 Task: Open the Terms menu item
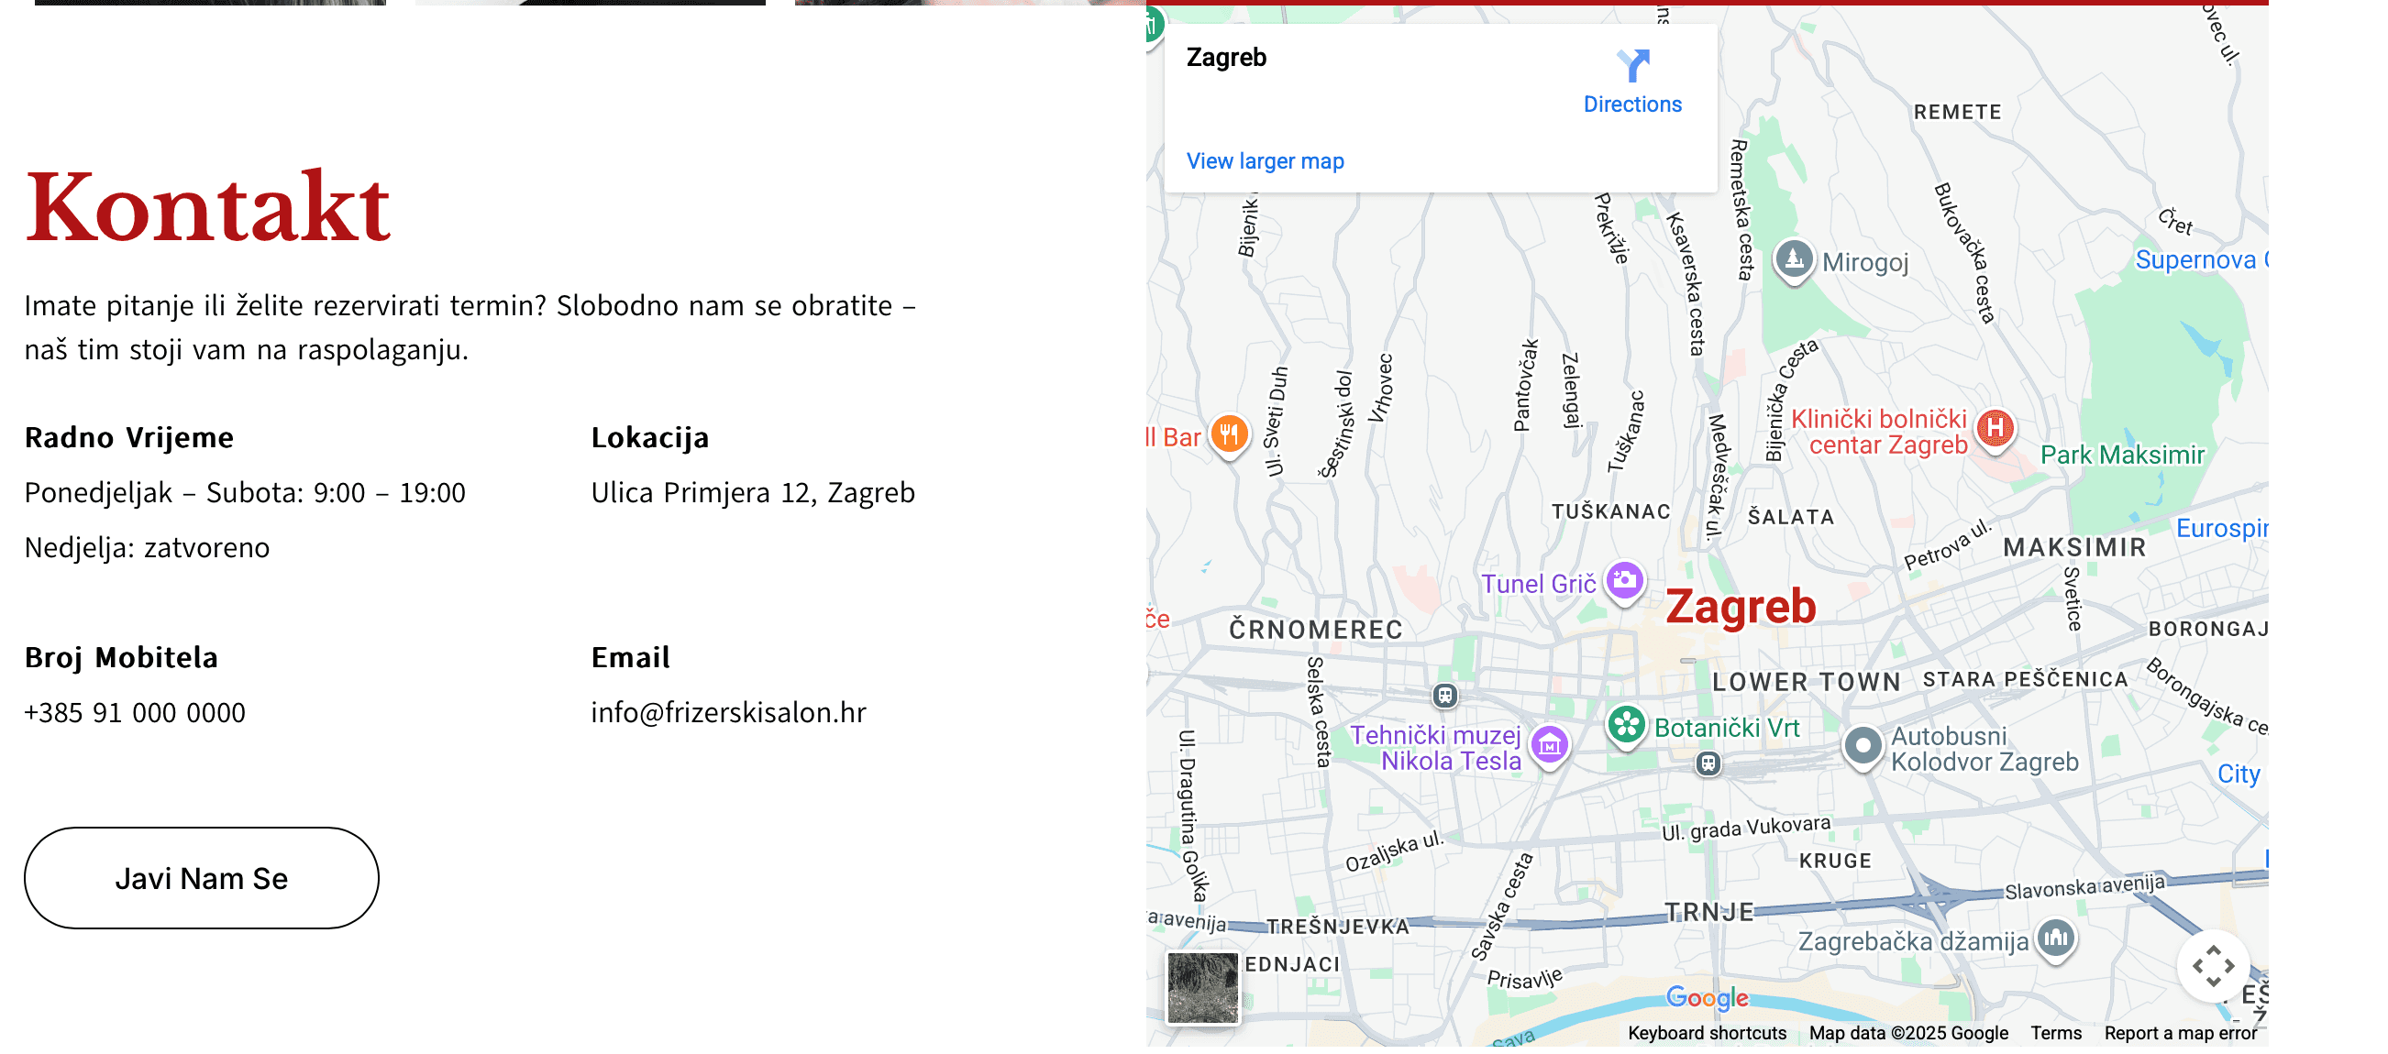(2058, 1033)
